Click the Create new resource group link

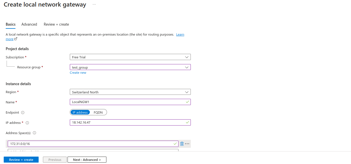[78, 73]
